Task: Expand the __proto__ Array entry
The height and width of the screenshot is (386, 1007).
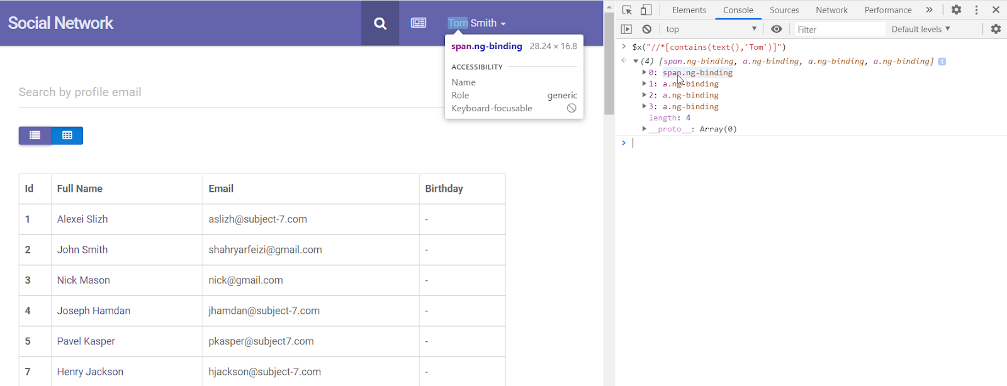Action: click(x=644, y=129)
